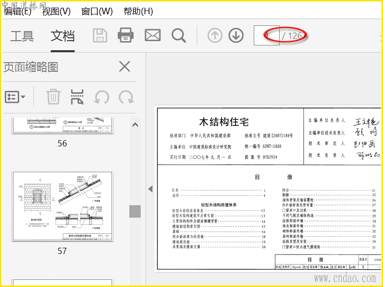Image resolution: width=383 pixels, height=287 pixels.
Task: Go to next page arrow
Action: [236, 35]
